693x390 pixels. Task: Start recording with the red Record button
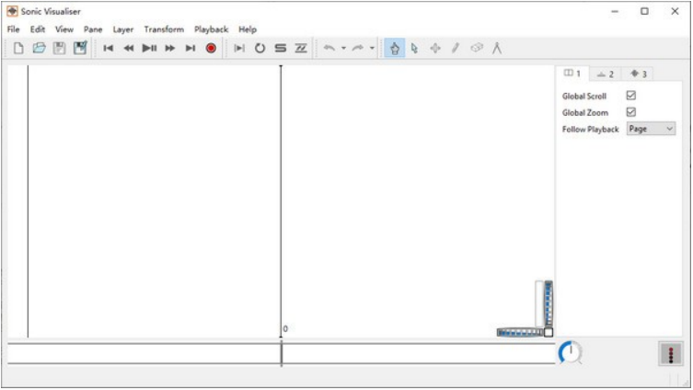coord(211,48)
